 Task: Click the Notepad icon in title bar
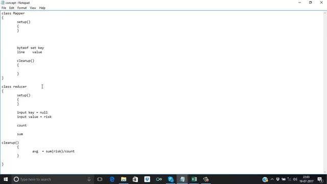(x=3, y=3)
